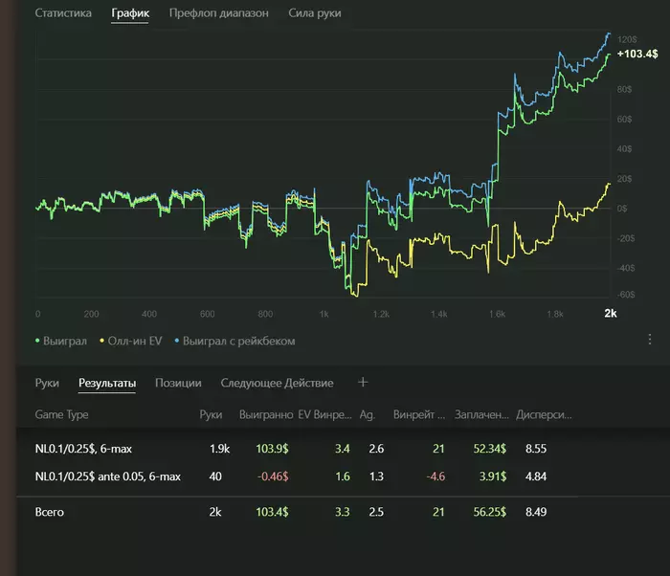This screenshot has width=670, height=576.
Task: Sort by the Game Type column header
Action: click(61, 414)
